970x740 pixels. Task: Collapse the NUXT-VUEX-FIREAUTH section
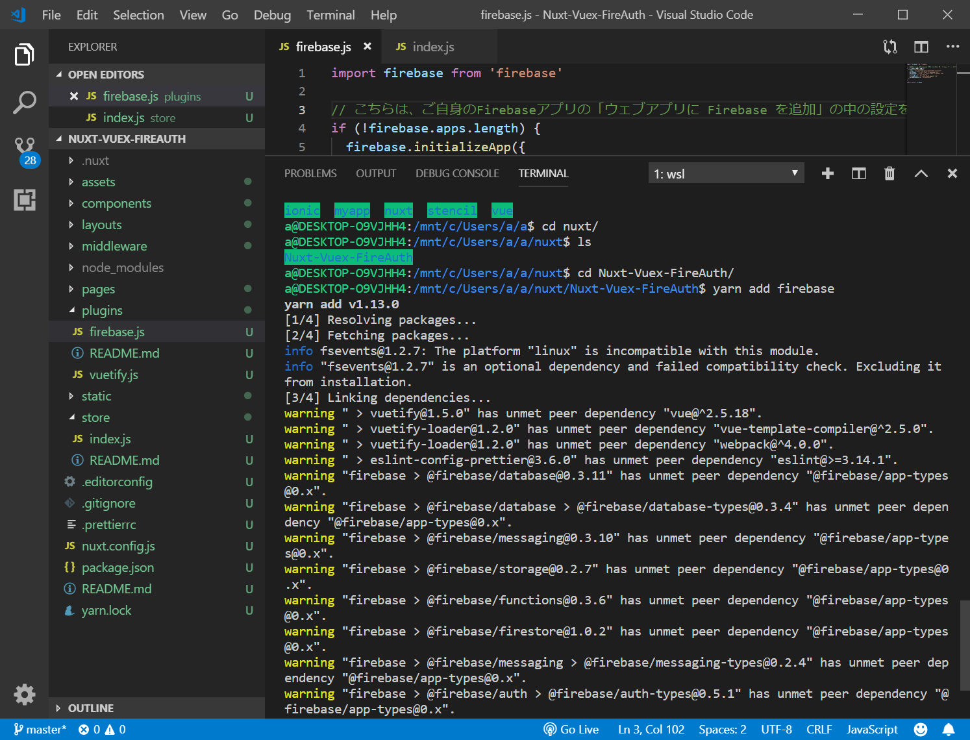[156, 139]
